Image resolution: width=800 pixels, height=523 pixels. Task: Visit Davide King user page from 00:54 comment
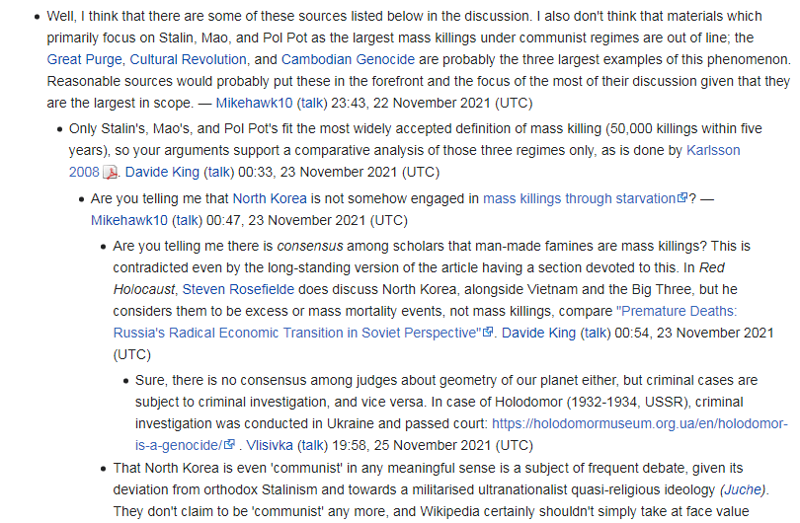coord(539,333)
